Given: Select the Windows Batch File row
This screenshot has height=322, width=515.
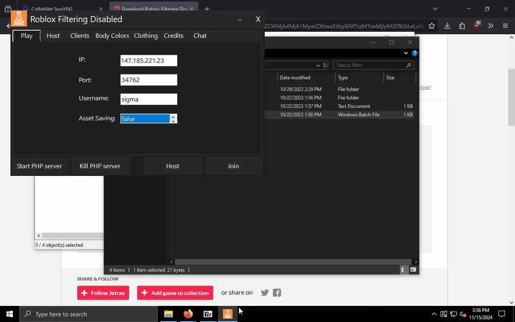Looking at the screenshot, I should 339,115.
